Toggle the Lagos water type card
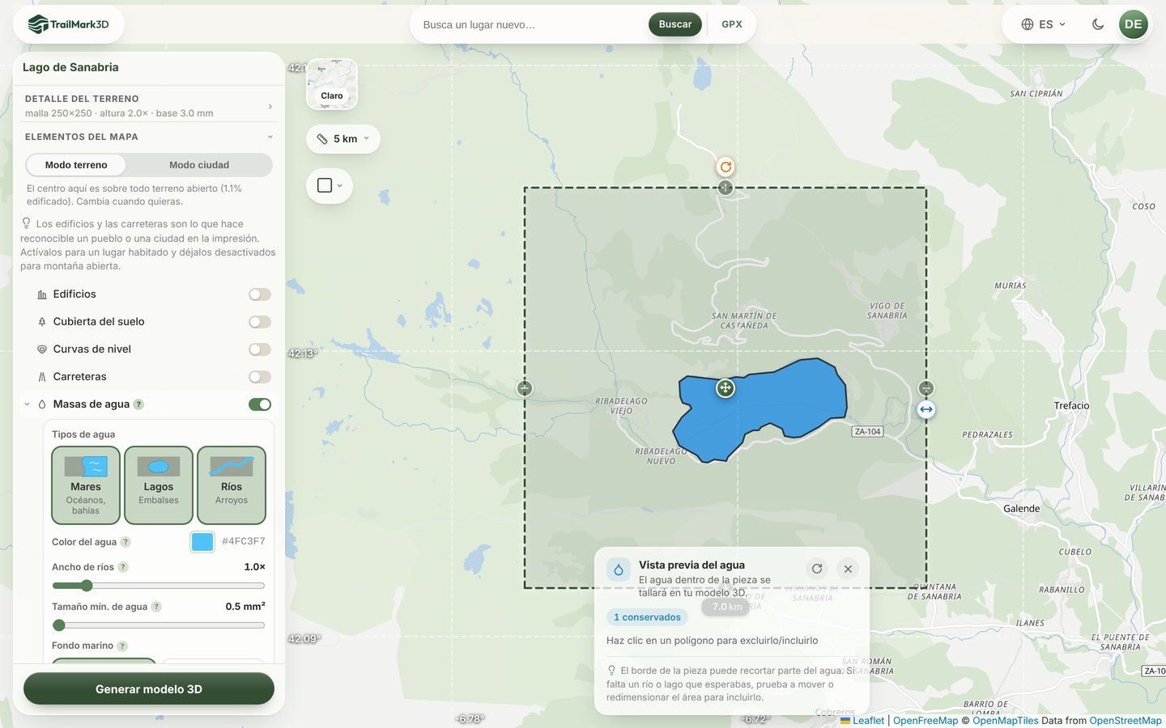 coord(159,485)
